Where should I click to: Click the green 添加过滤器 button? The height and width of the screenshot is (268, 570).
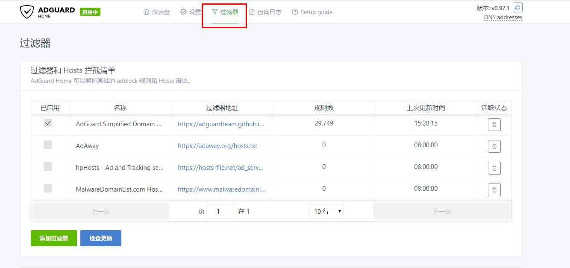[x=54, y=238]
